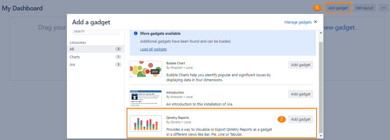Add the Introduction gadget
The height and width of the screenshot is (140, 390).
[x=301, y=94]
